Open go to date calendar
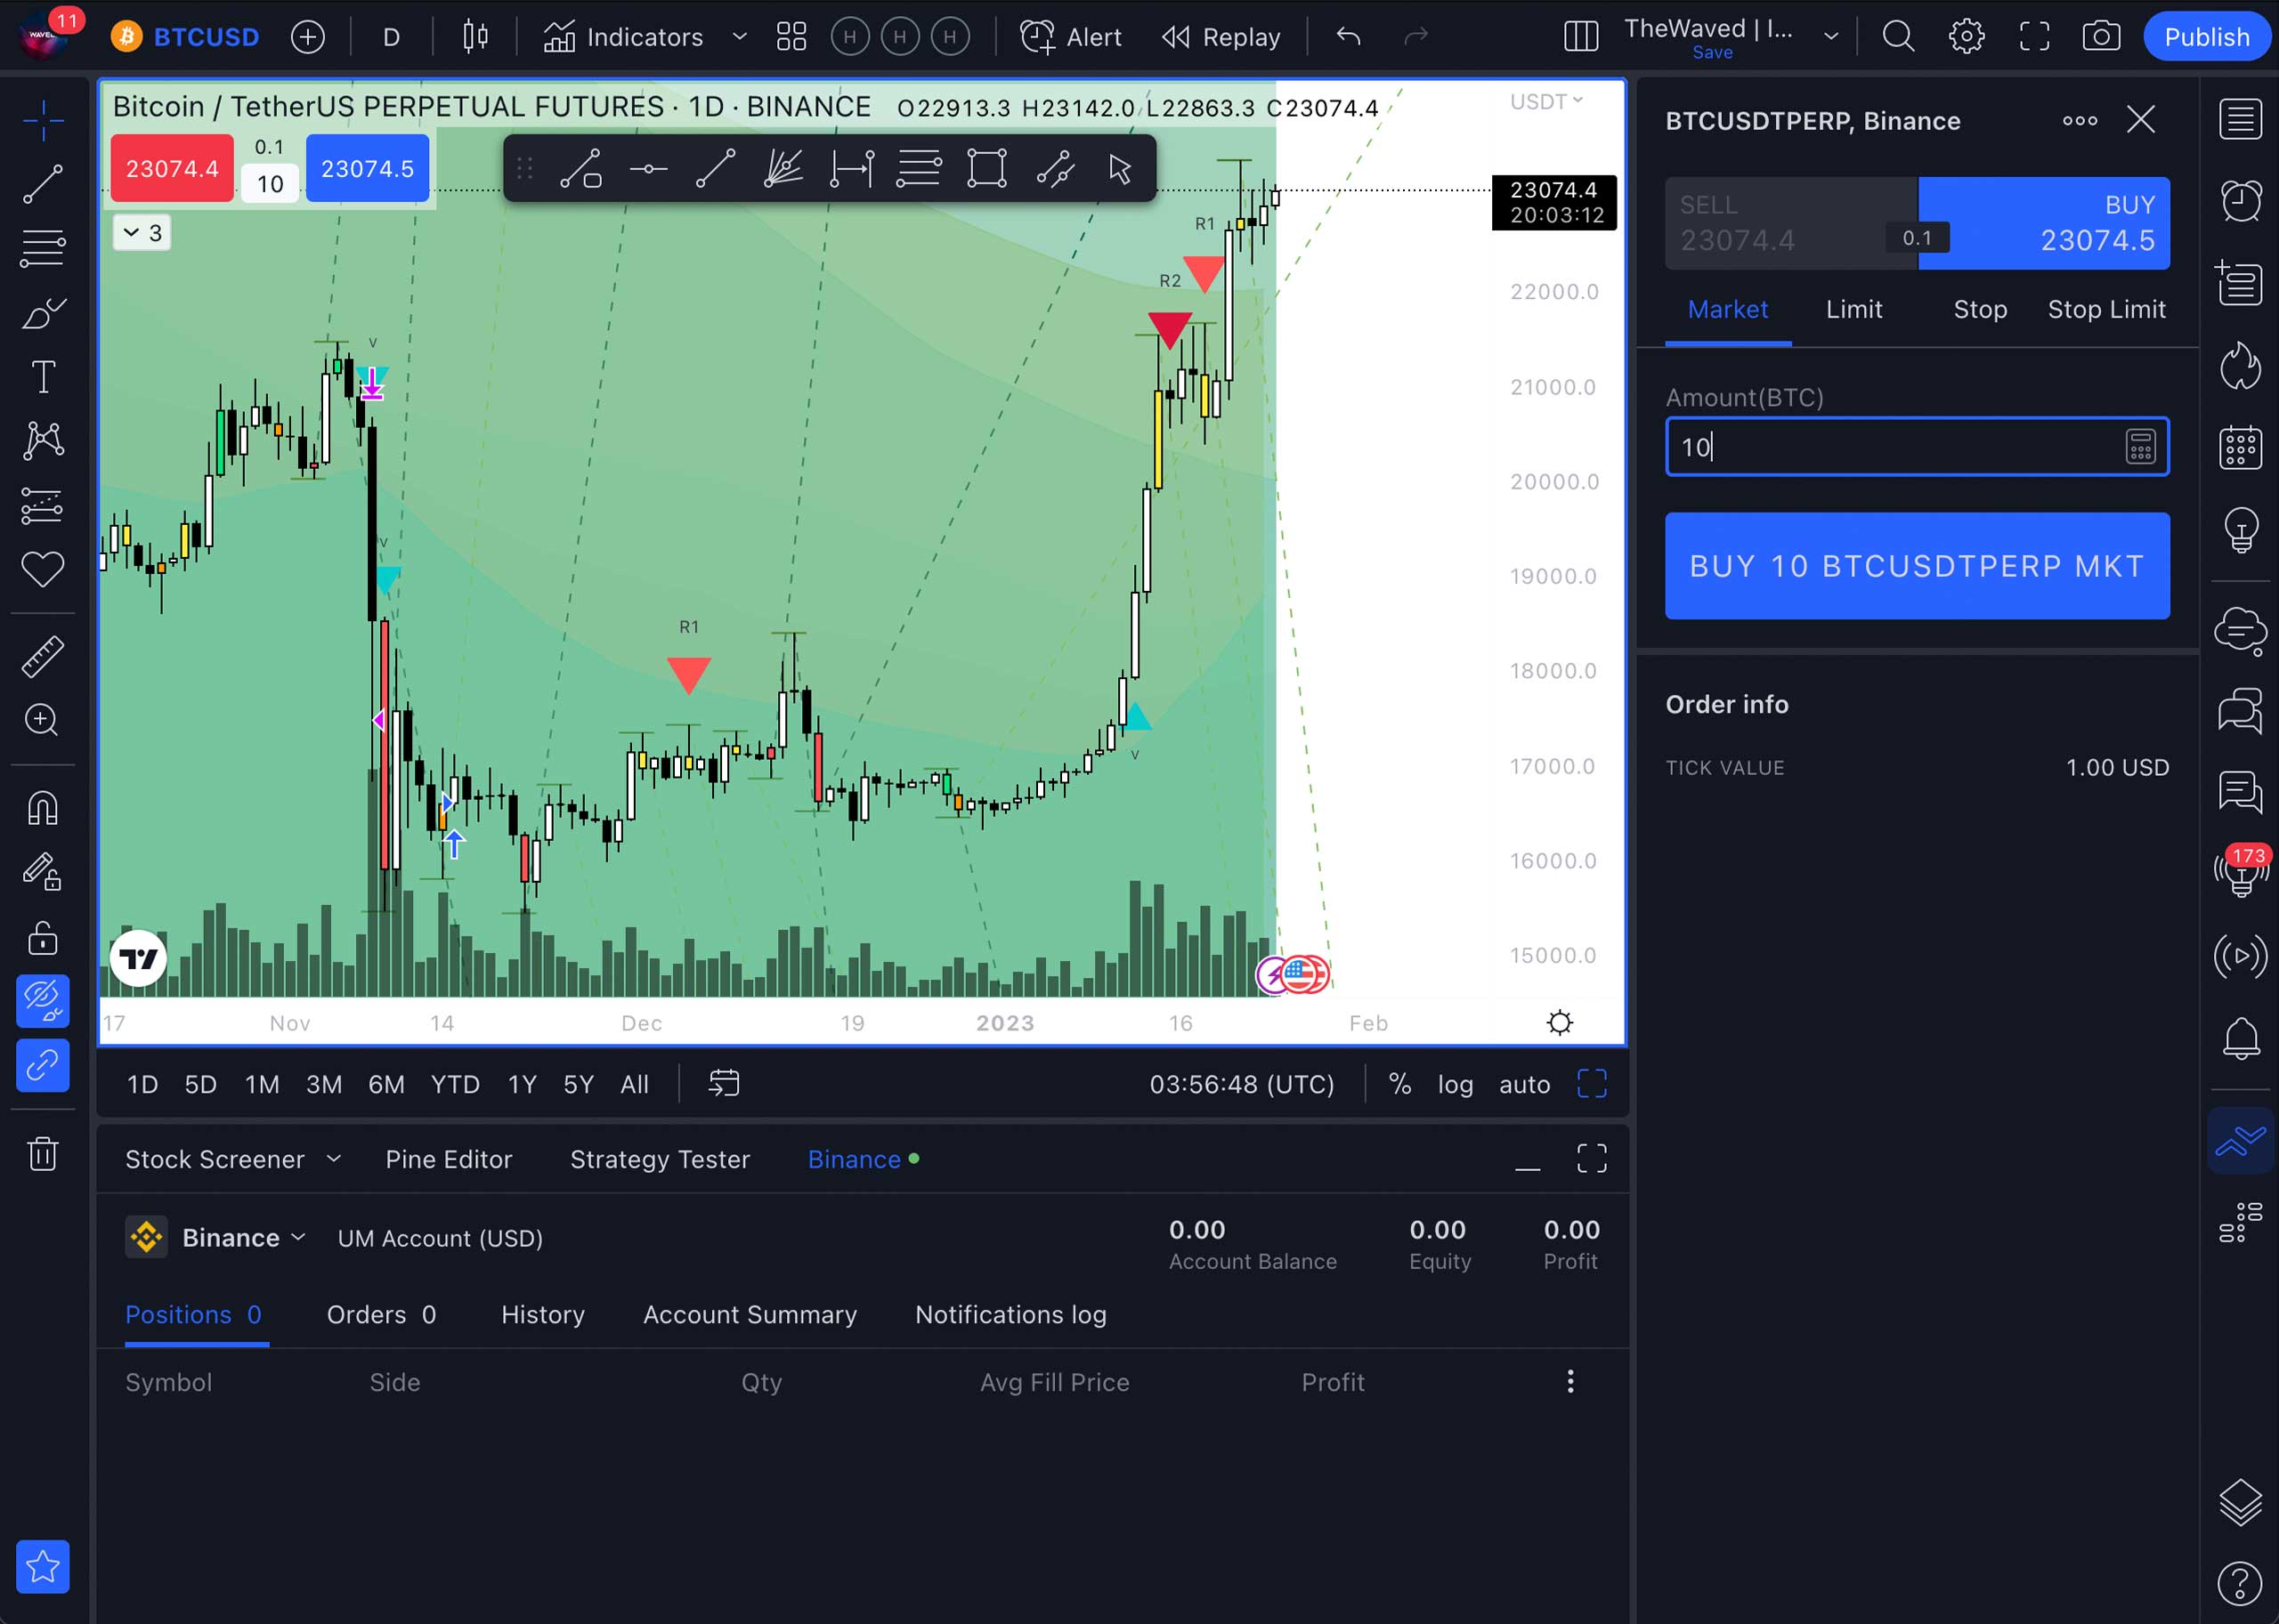This screenshot has width=2279, height=1624. pos(724,1084)
